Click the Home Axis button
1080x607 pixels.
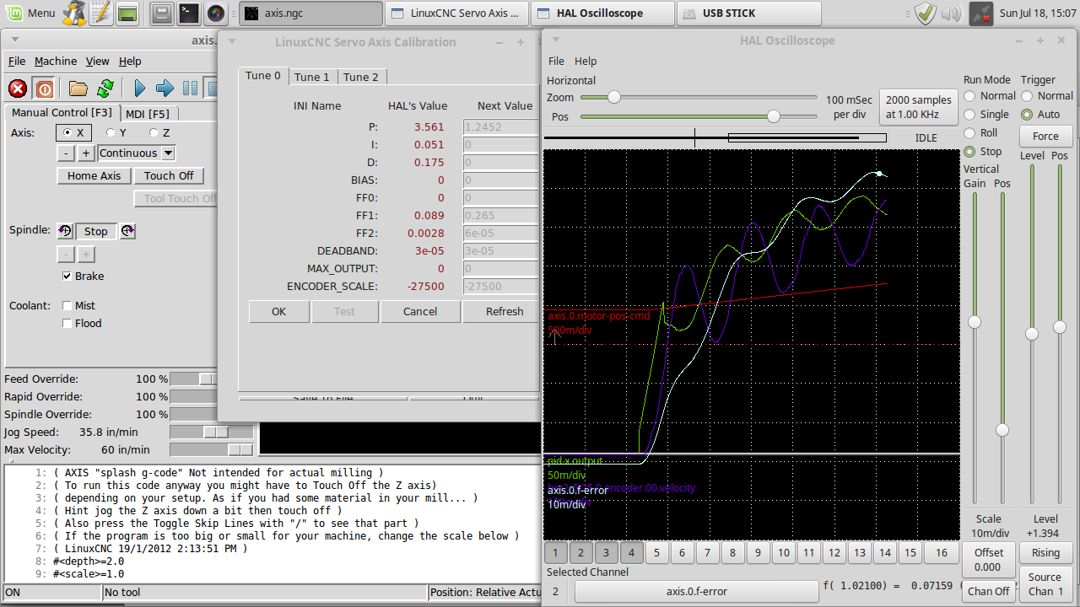(x=94, y=175)
